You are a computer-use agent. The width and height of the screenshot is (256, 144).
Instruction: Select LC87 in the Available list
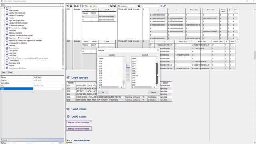pos(101,71)
